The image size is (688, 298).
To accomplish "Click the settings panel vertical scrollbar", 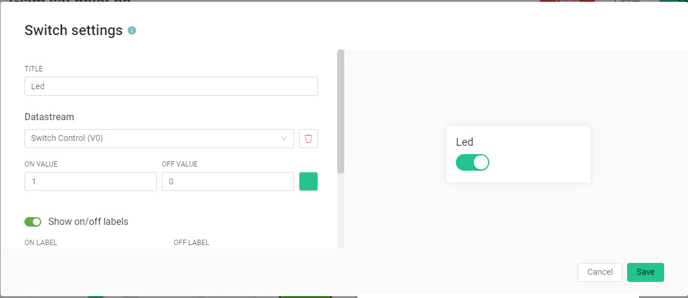I will 341,112.
